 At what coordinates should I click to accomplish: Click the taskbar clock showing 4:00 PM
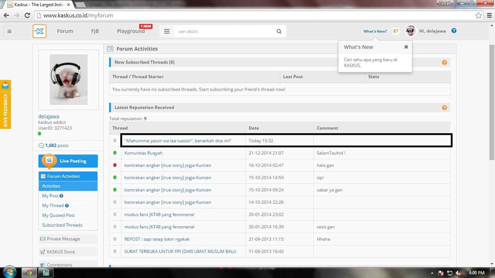tap(476, 273)
